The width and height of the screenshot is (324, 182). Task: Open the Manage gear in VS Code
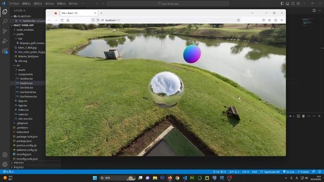point(5,164)
